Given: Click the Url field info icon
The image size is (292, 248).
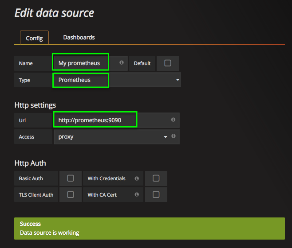Looking at the screenshot, I should tap(173, 120).
